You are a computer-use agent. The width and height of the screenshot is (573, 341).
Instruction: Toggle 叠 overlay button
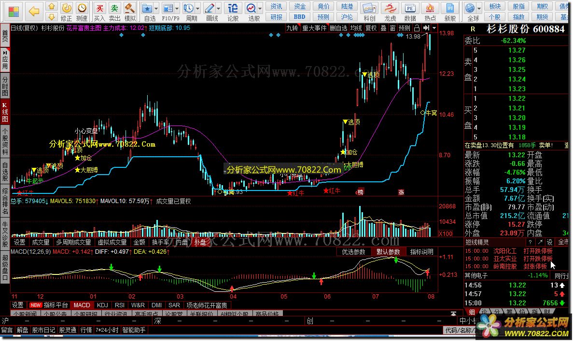pyautogui.click(x=383, y=28)
